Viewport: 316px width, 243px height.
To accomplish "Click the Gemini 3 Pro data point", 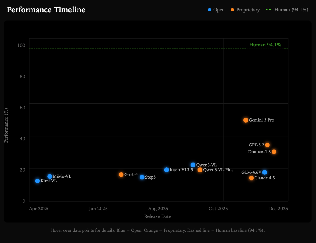I will (246, 120).
